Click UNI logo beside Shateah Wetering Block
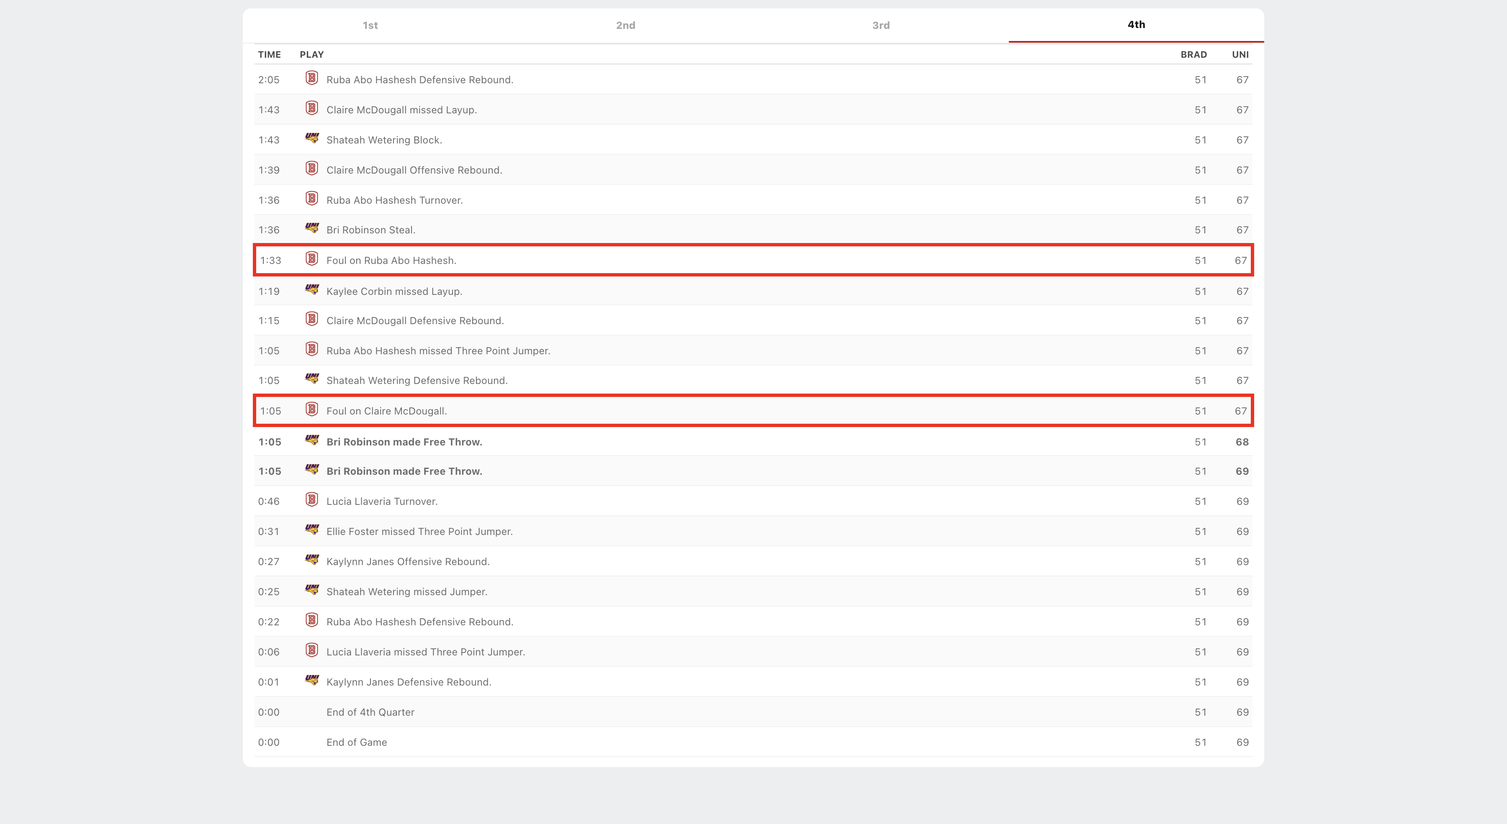This screenshot has width=1507, height=824. click(x=312, y=138)
